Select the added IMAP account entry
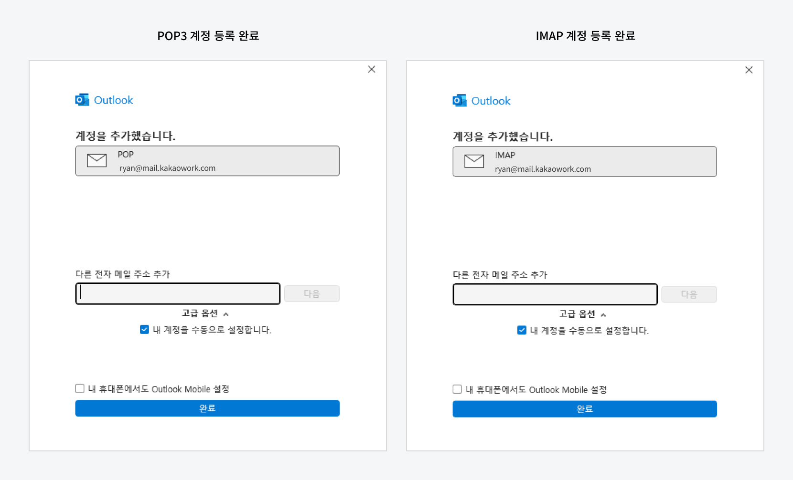The image size is (793, 480). 585,162
